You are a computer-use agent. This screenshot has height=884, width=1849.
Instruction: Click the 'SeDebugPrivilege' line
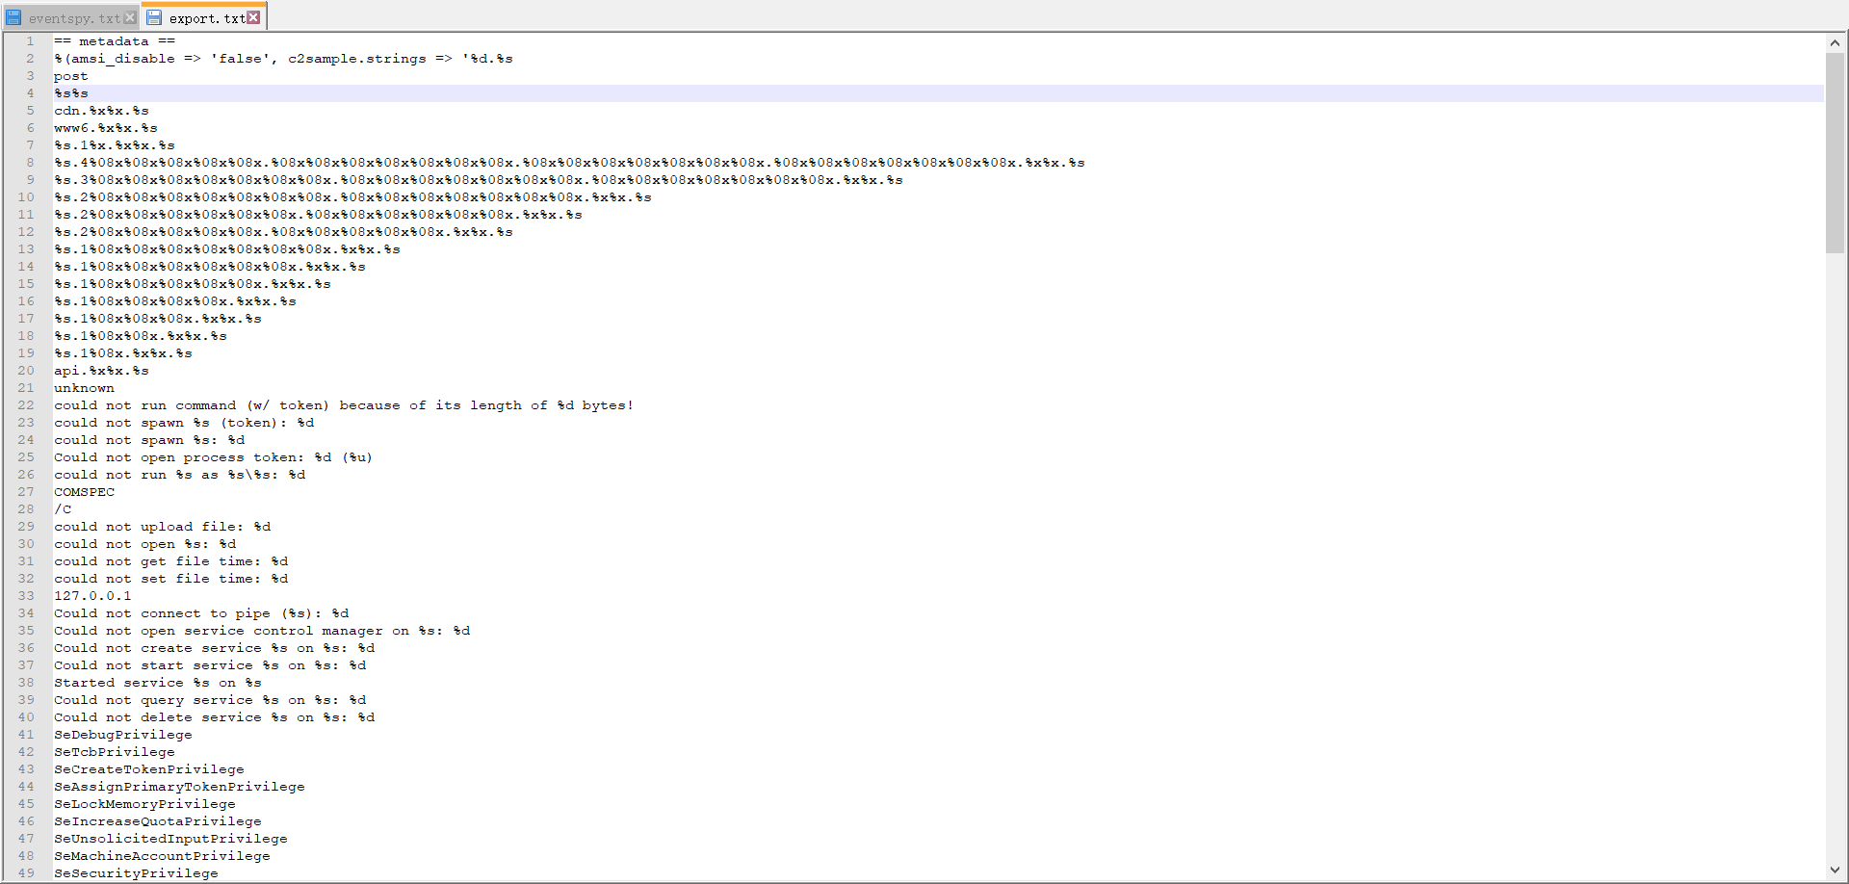point(122,735)
